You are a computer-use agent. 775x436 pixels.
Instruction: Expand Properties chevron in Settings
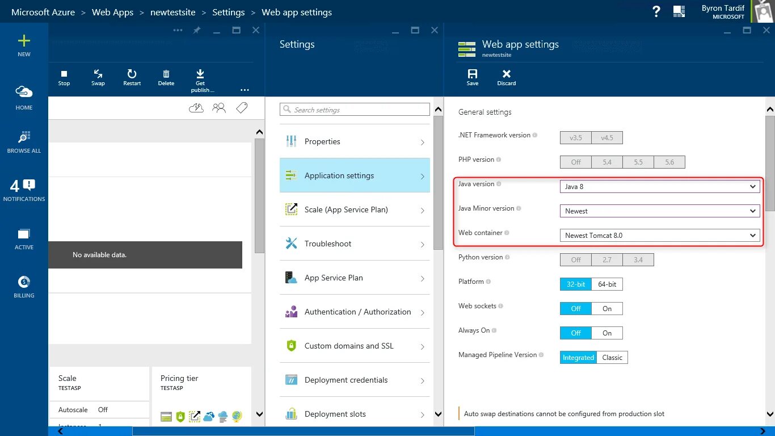tap(423, 142)
